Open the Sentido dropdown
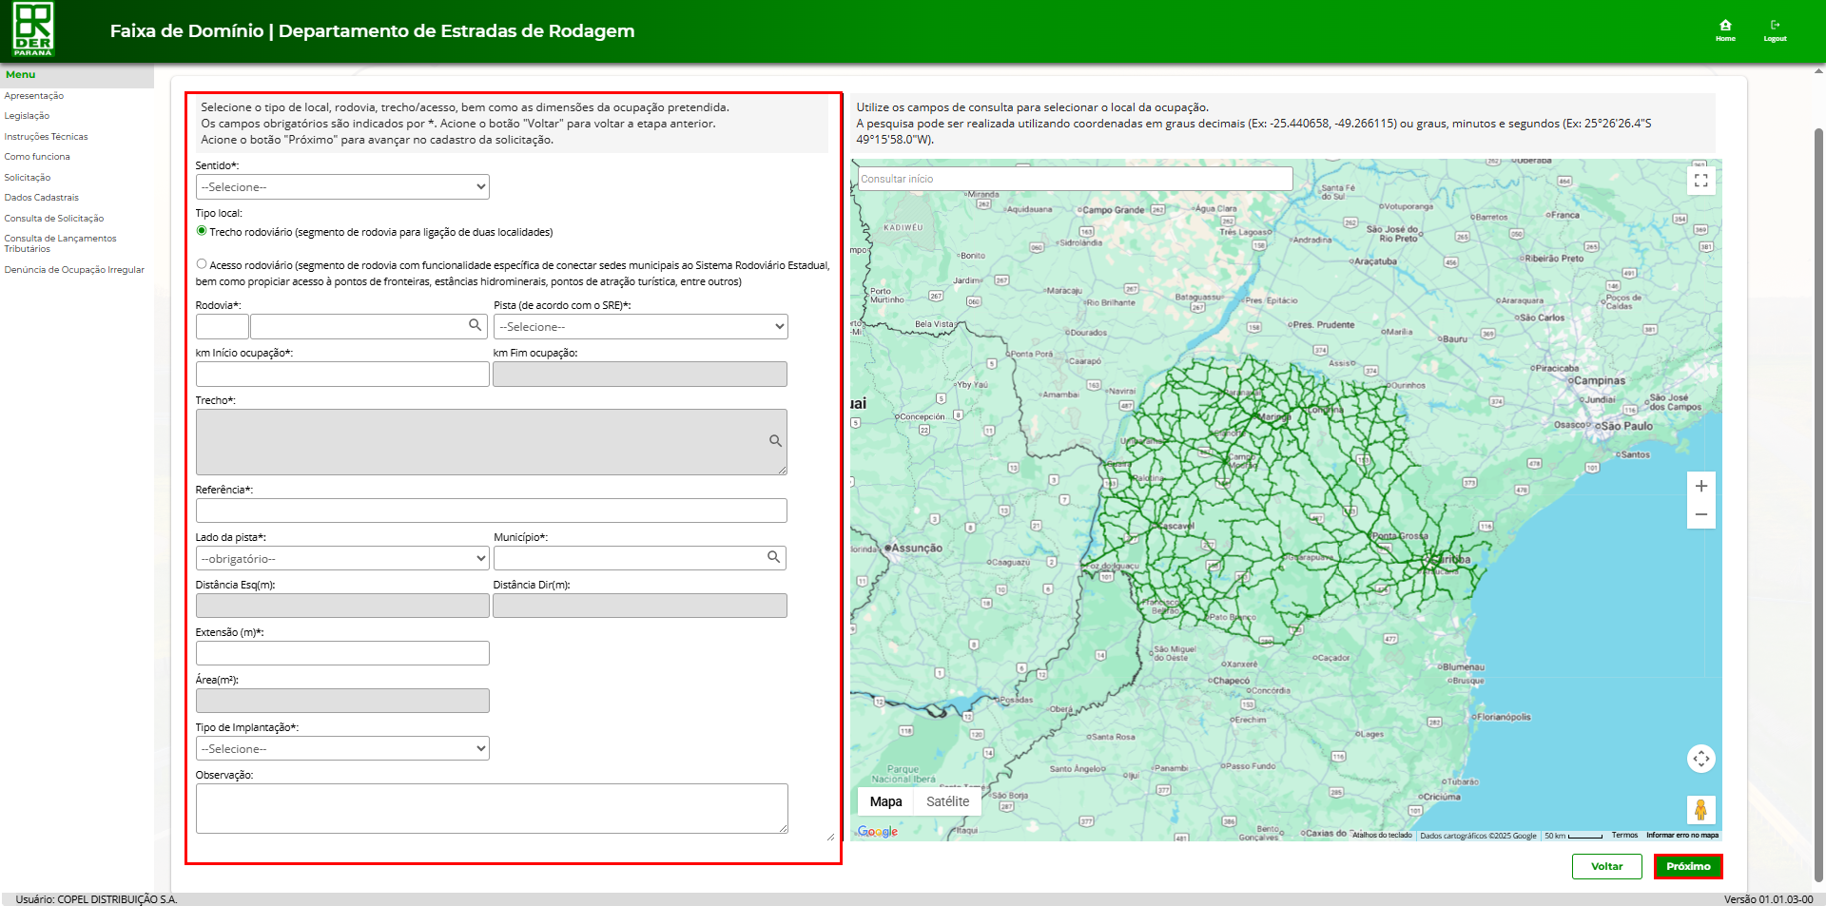Screen dimensions: 1826x906 [342, 187]
